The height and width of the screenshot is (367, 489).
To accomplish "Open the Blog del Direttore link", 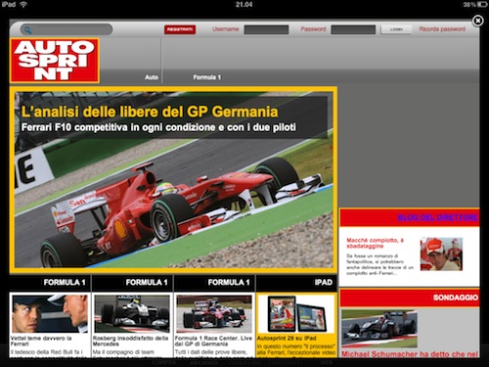I will click(437, 217).
